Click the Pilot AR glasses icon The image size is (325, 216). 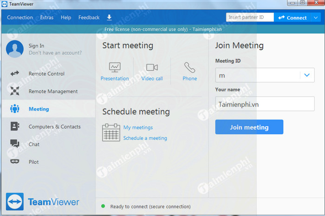click(x=15, y=161)
